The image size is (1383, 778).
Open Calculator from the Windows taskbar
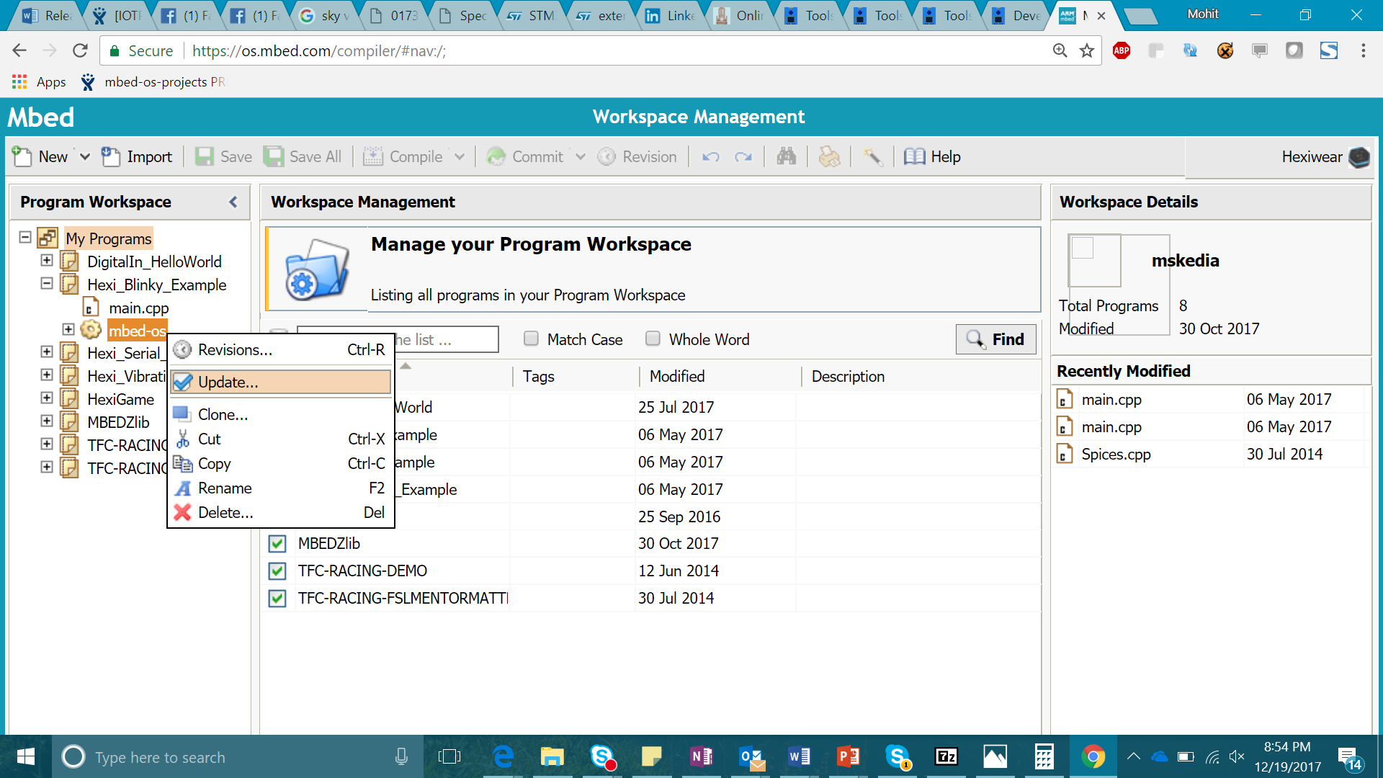click(1044, 756)
